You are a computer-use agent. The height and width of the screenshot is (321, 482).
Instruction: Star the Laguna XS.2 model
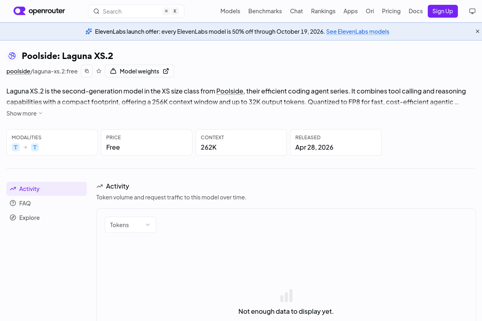click(x=99, y=71)
